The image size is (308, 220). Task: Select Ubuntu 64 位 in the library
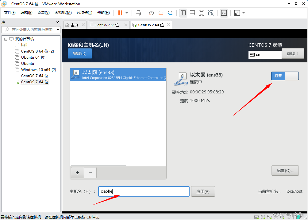coord(30,57)
